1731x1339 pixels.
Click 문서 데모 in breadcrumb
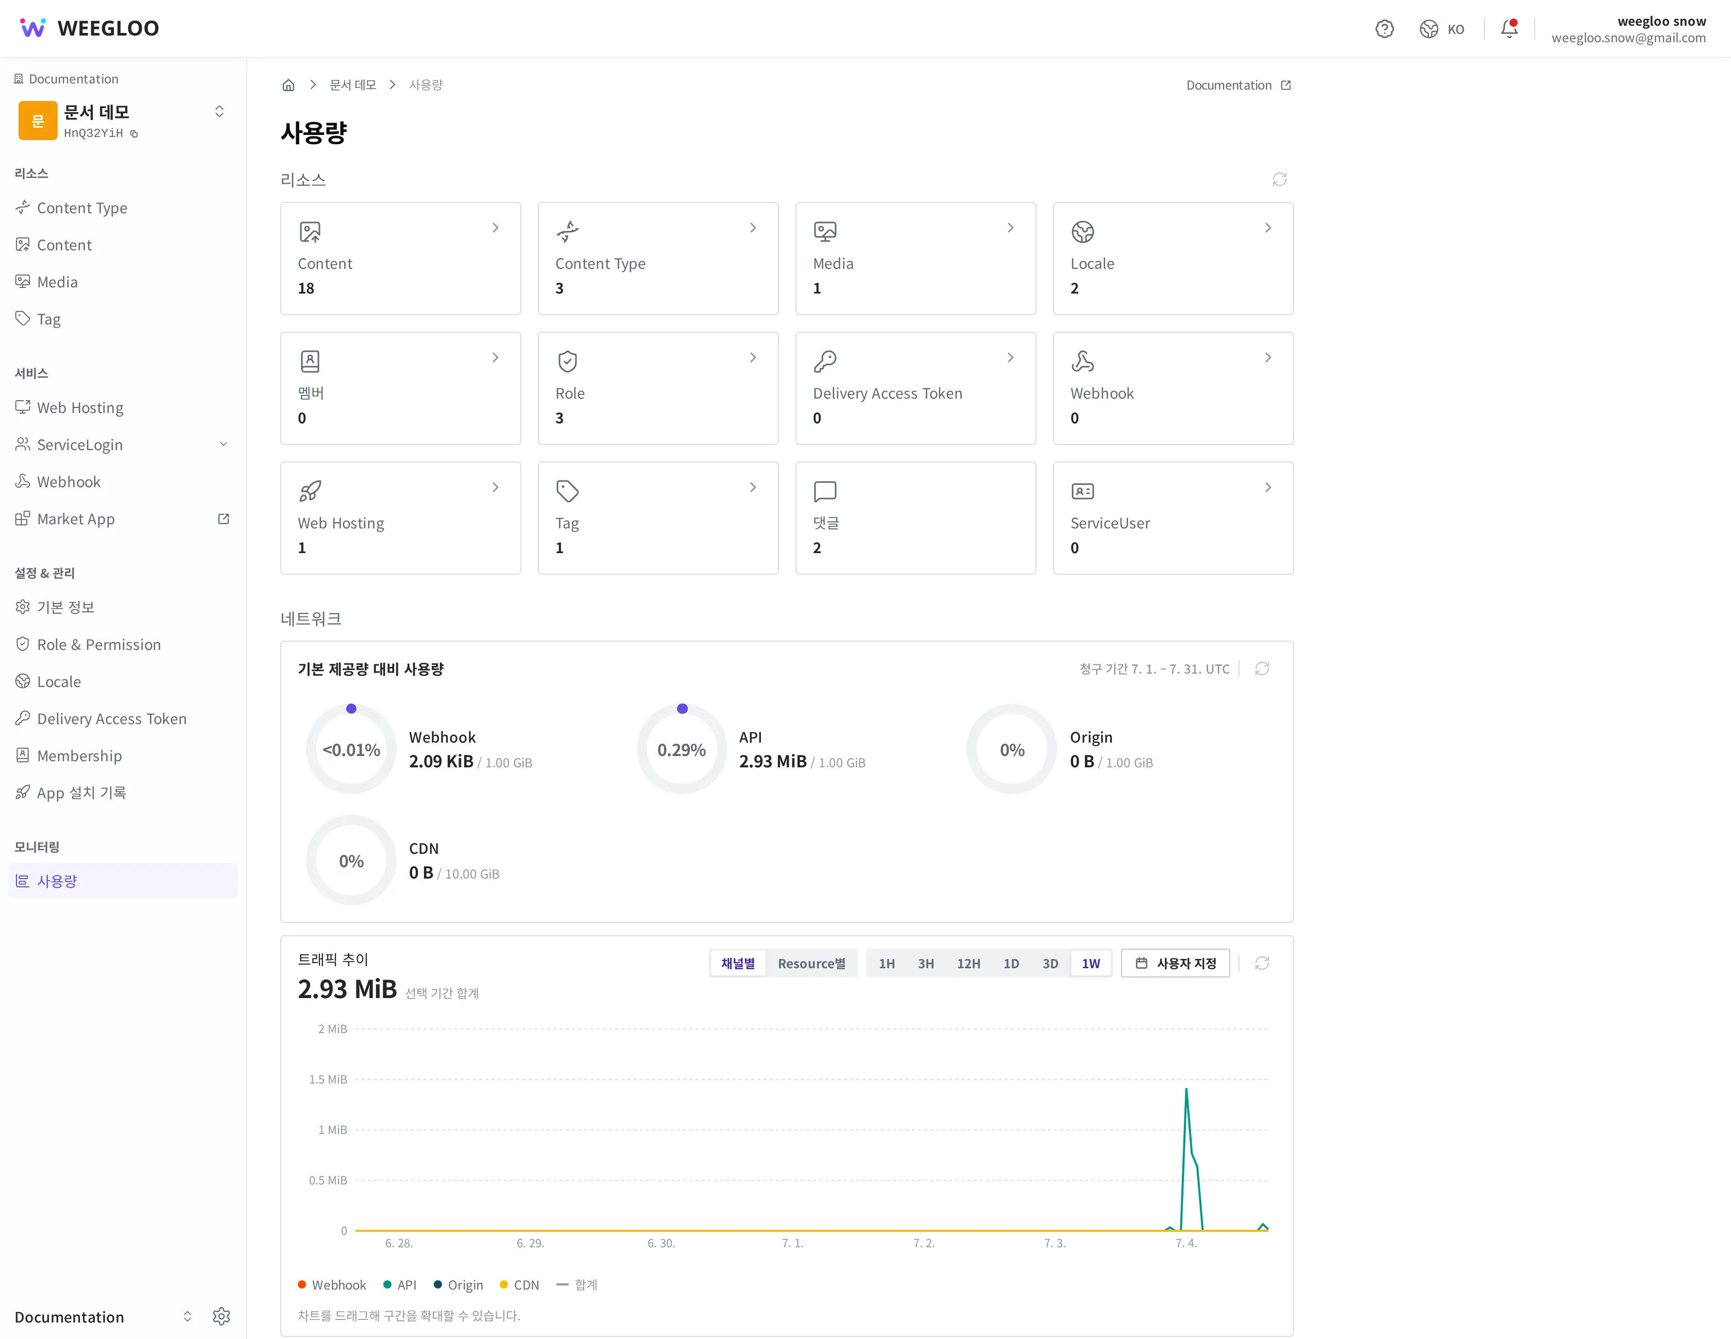pos(353,85)
